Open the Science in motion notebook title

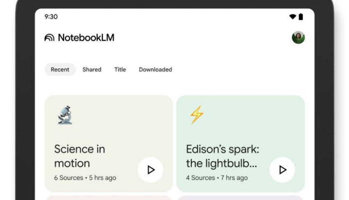(x=80, y=156)
